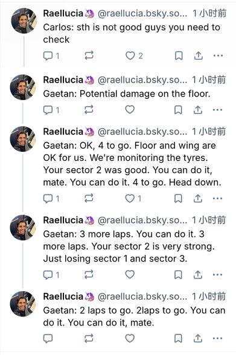Share the 'OK, 4 to go' post
Image resolution: width=236 pixels, height=355 pixels.
pyautogui.click(x=198, y=198)
